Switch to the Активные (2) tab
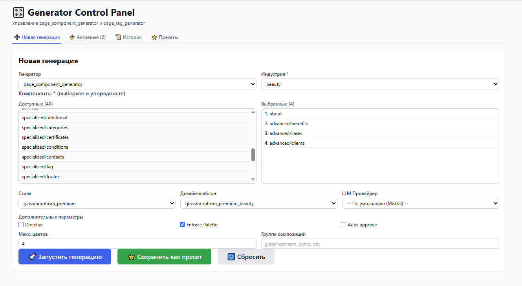 click(88, 37)
